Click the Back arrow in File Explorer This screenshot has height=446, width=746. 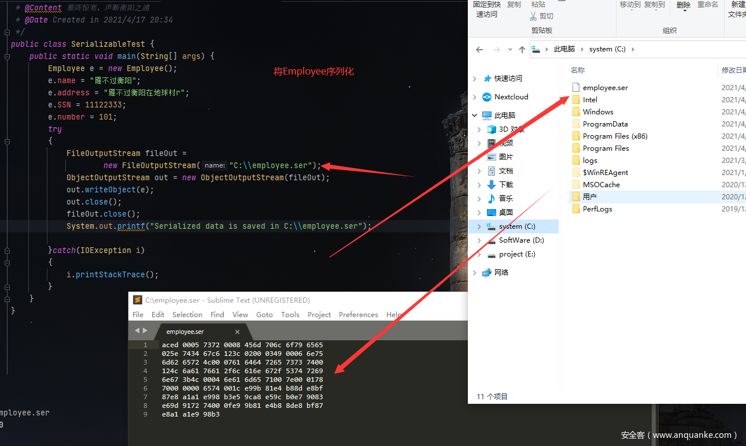coord(479,50)
